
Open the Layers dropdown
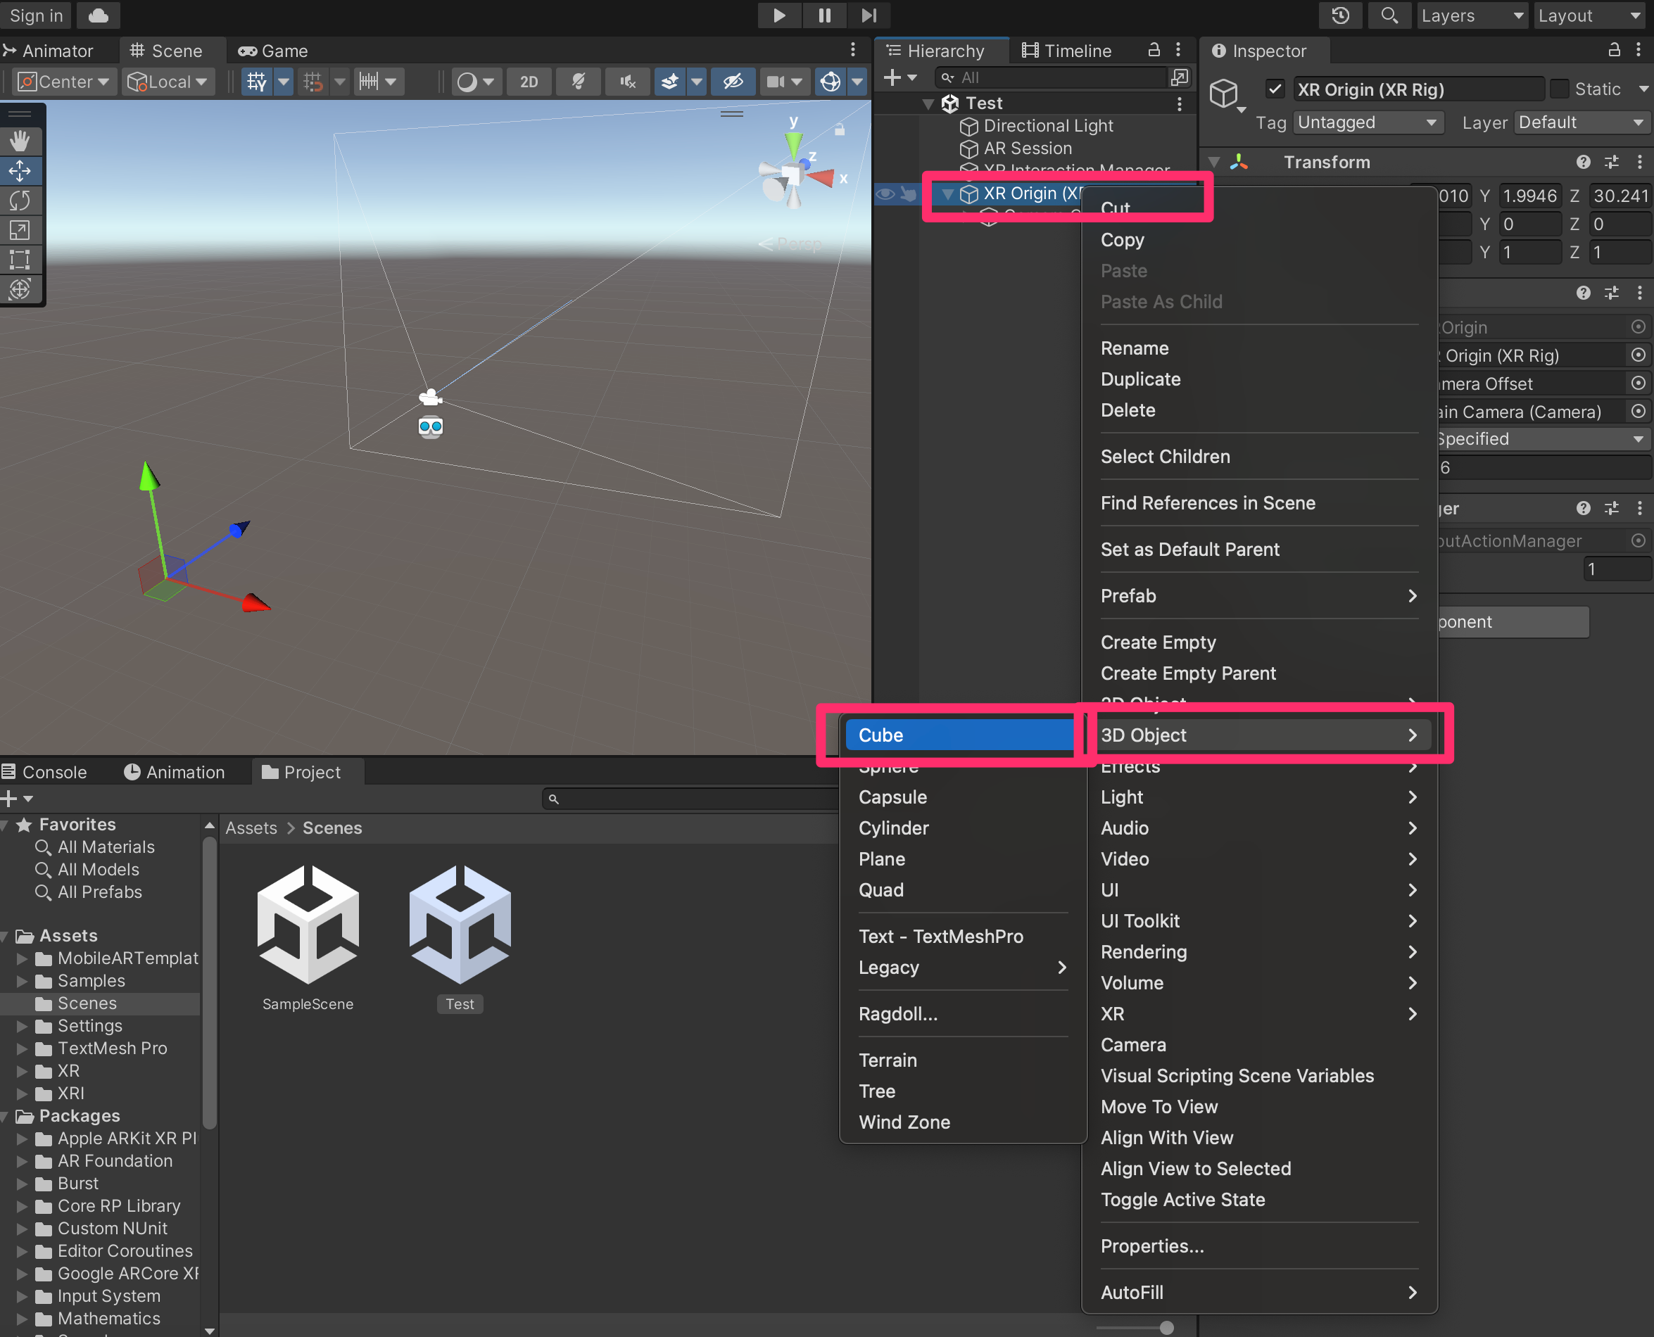click(1472, 15)
